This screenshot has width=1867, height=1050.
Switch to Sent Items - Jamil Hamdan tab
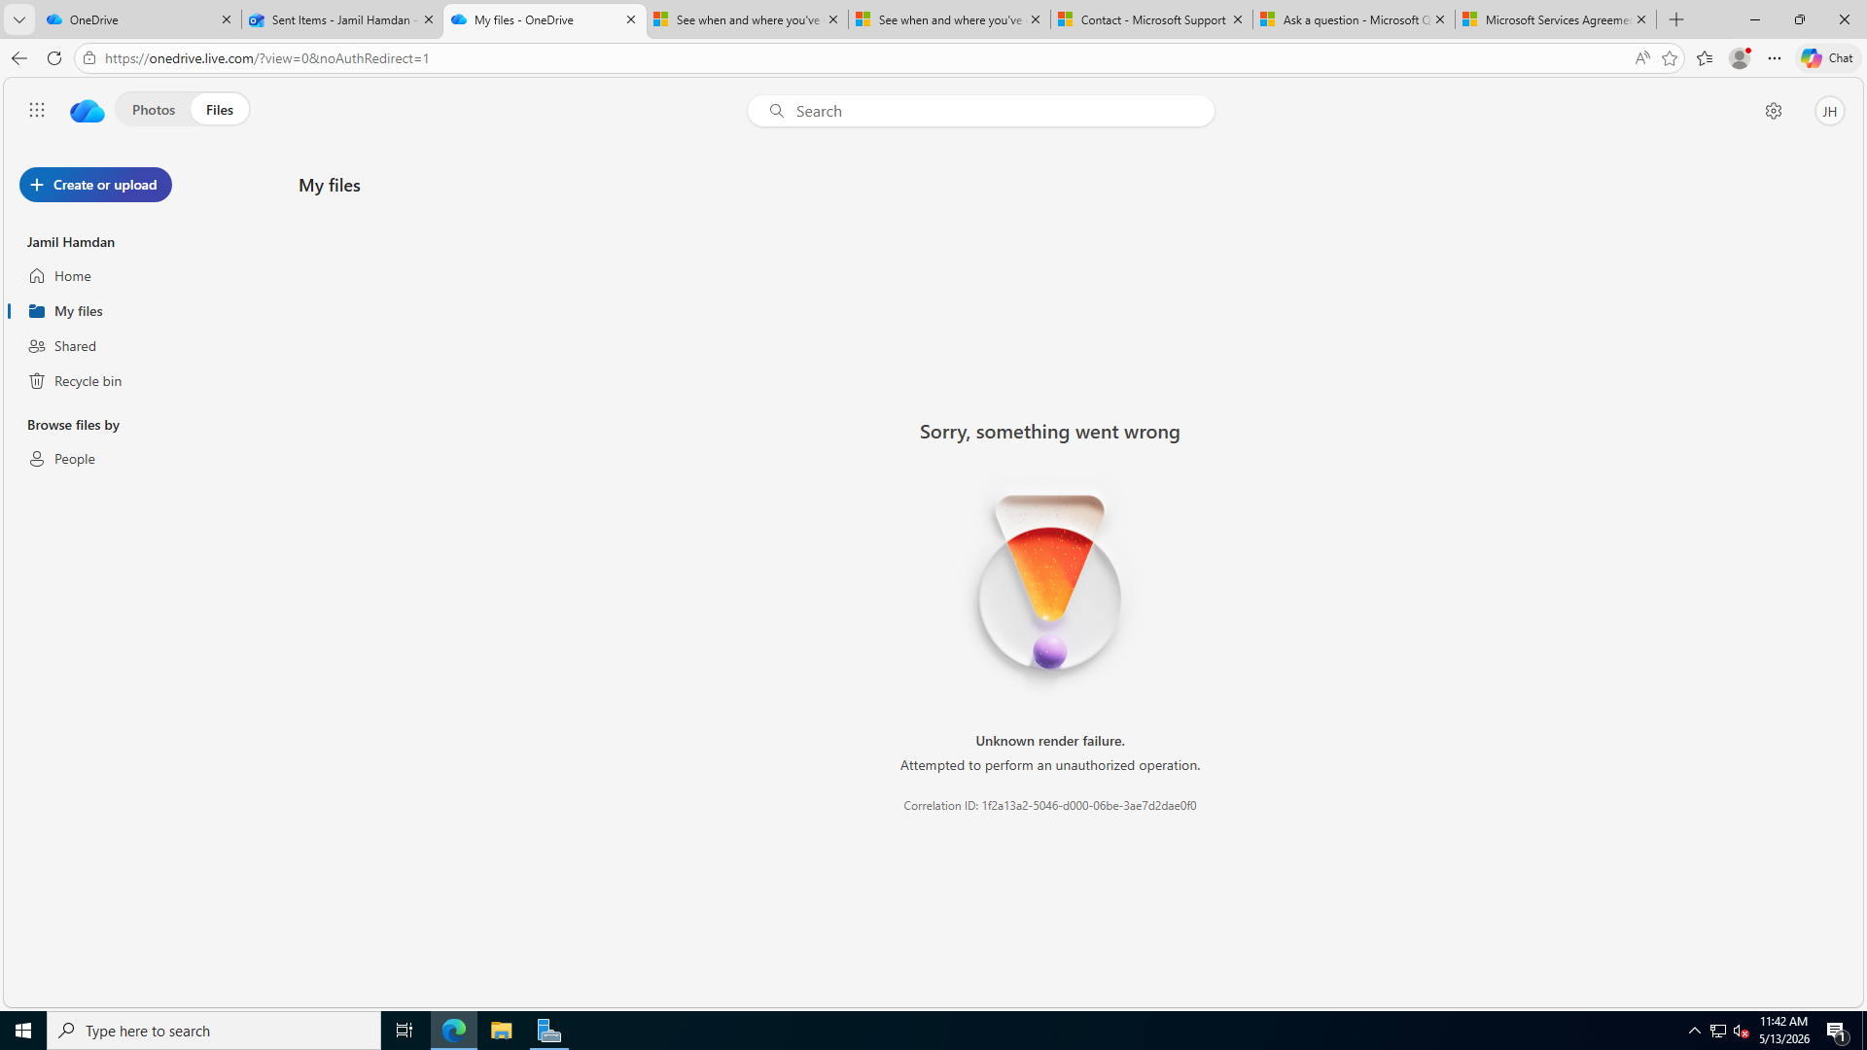pyautogui.click(x=340, y=19)
